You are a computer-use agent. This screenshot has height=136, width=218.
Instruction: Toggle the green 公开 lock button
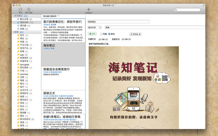coord(92,34)
